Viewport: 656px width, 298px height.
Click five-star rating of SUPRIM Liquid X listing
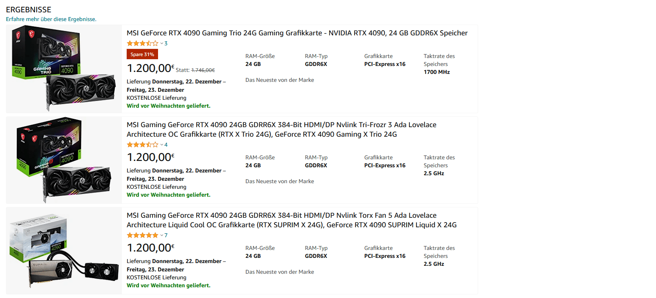tap(143, 235)
